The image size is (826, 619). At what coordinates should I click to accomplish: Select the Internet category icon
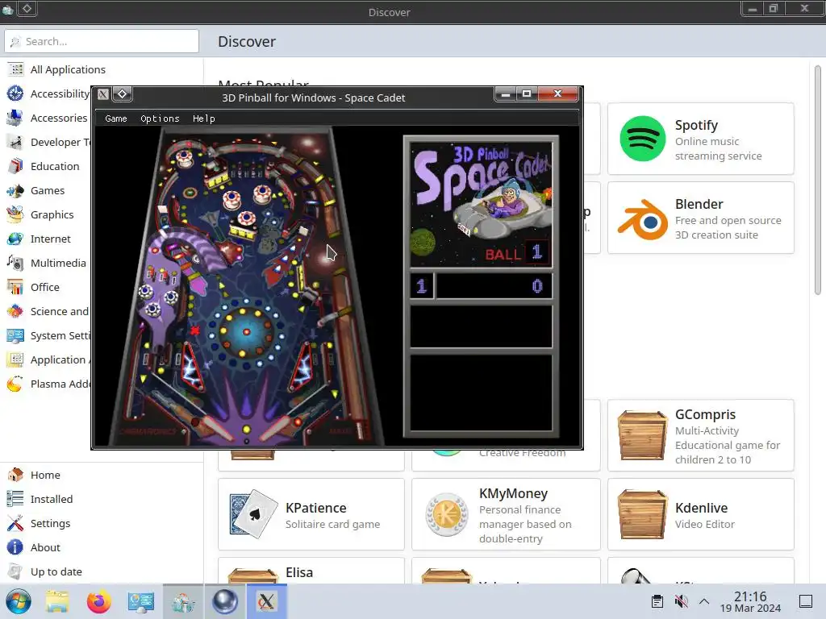tap(15, 239)
